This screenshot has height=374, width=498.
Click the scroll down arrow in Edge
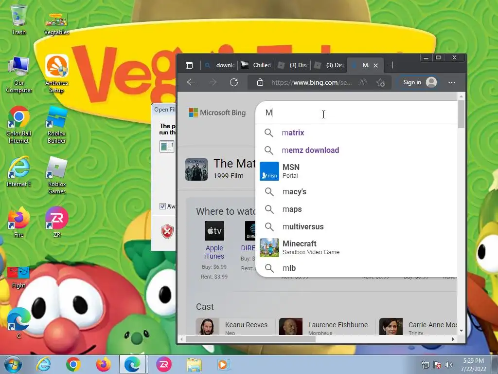click(461, 331)
